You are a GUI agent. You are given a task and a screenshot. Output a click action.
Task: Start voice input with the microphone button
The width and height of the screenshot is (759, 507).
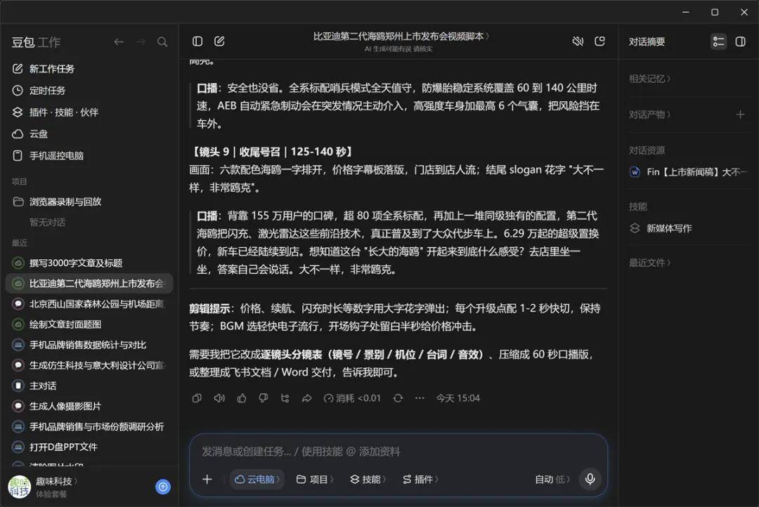(x=590, y=479)
